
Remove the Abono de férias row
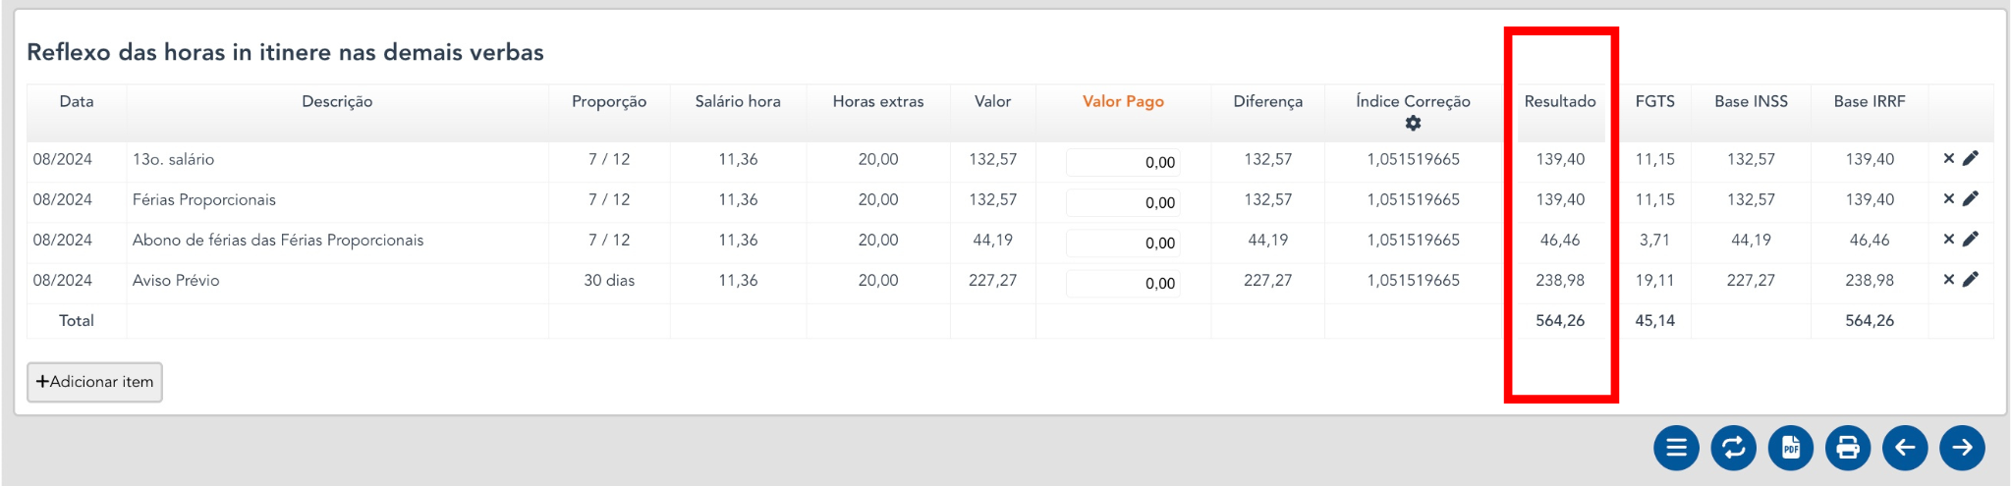pos(1949,240)
